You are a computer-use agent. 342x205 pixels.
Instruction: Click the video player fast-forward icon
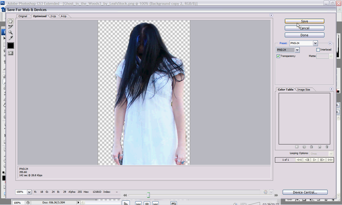[x=276, y=195]
